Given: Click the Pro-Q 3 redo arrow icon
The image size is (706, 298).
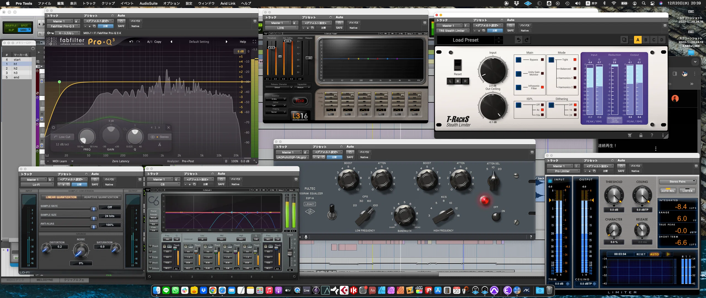Looking at the screenshot, I should [x=138, y=42].
